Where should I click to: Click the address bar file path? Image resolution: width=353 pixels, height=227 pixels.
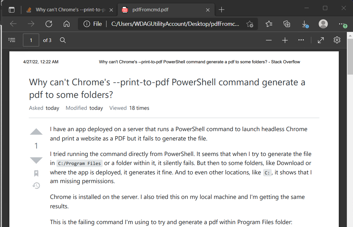(x=175, y=24)
